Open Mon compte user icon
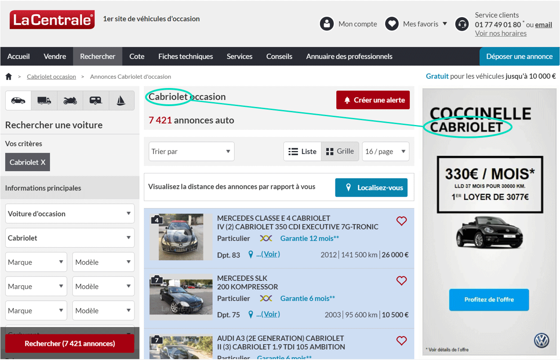Image resolution: width=560 pixels, height=360 pixels. click(327, 24)
